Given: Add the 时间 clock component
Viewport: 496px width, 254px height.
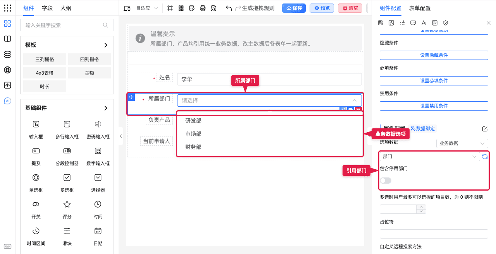Looking at the screenshot, I should pyautogui.click(x=98, y=210).
